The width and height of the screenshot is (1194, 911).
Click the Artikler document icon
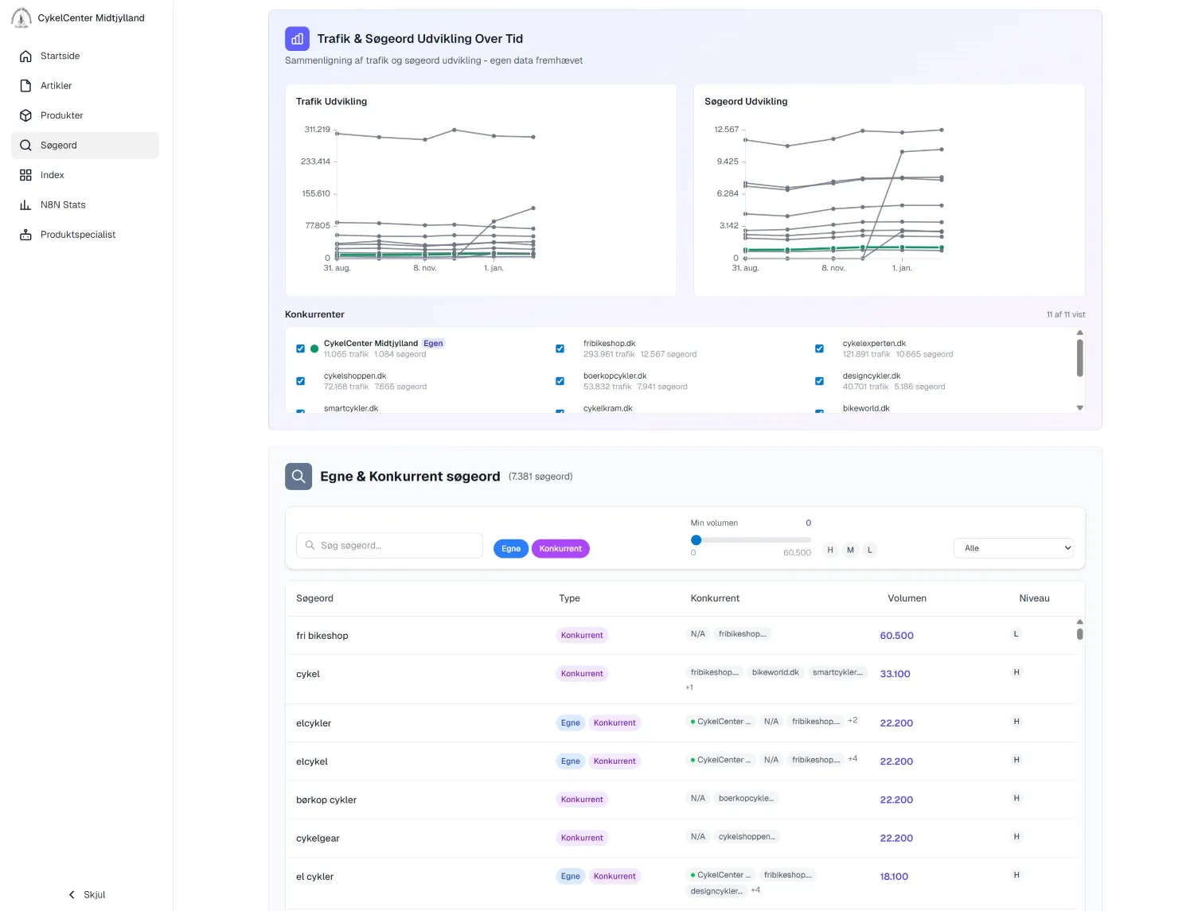tap(25, 86)
